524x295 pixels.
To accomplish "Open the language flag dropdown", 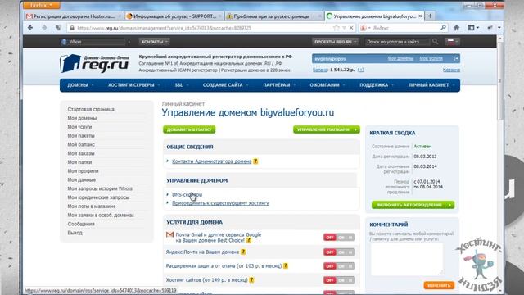I will (453, 42).
